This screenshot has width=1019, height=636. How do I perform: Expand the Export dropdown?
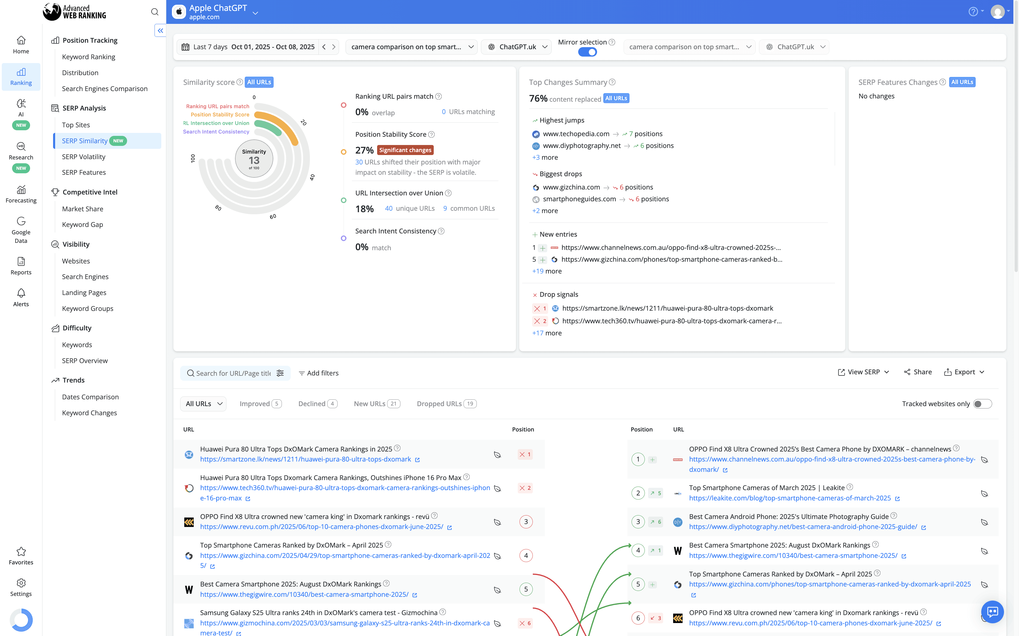pos(964,372)
